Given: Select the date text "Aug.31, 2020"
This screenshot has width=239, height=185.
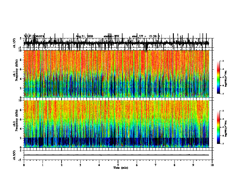Looking at the screenshot, I should [x=84, y=36].
